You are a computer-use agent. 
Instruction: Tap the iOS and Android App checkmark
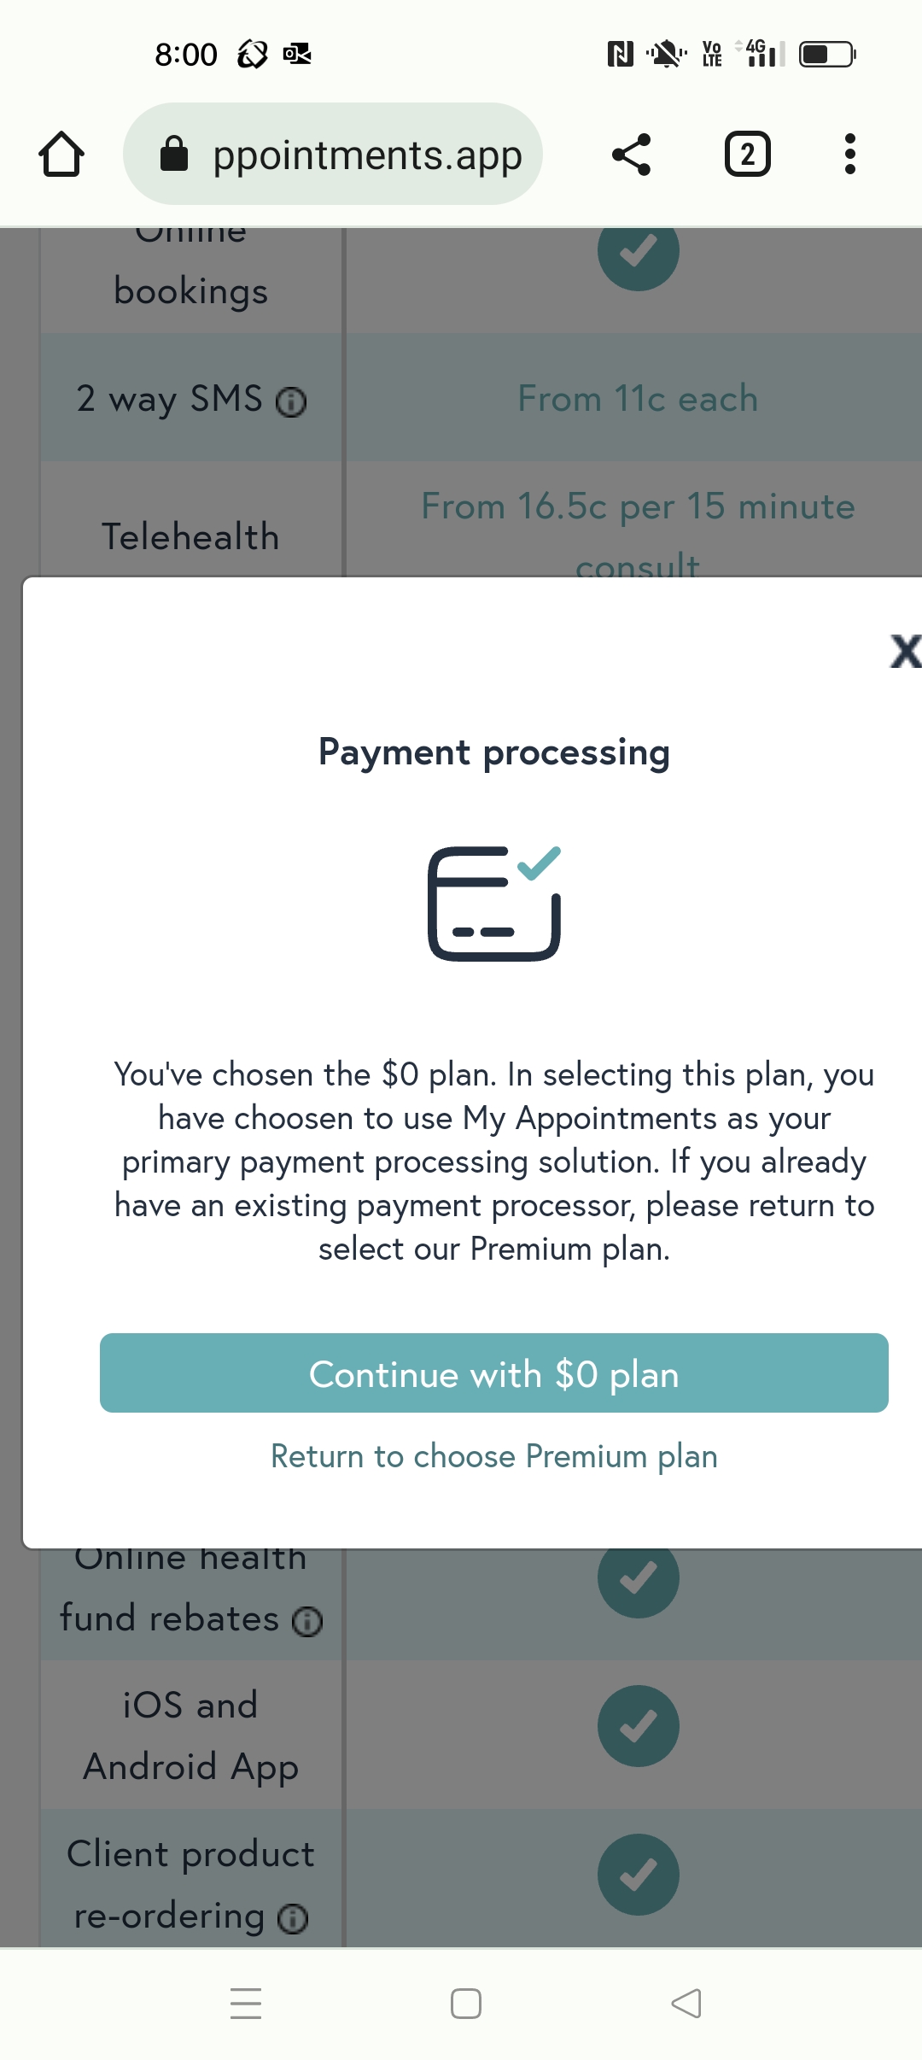638,1726
